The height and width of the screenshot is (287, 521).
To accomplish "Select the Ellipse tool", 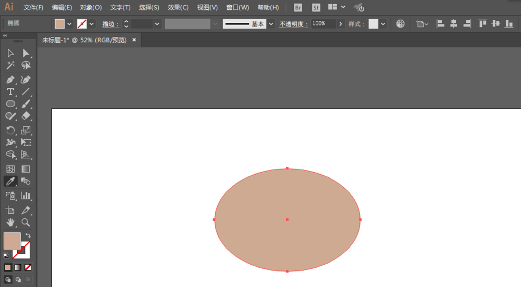I will pyautogui.click(x=10, y=104).
